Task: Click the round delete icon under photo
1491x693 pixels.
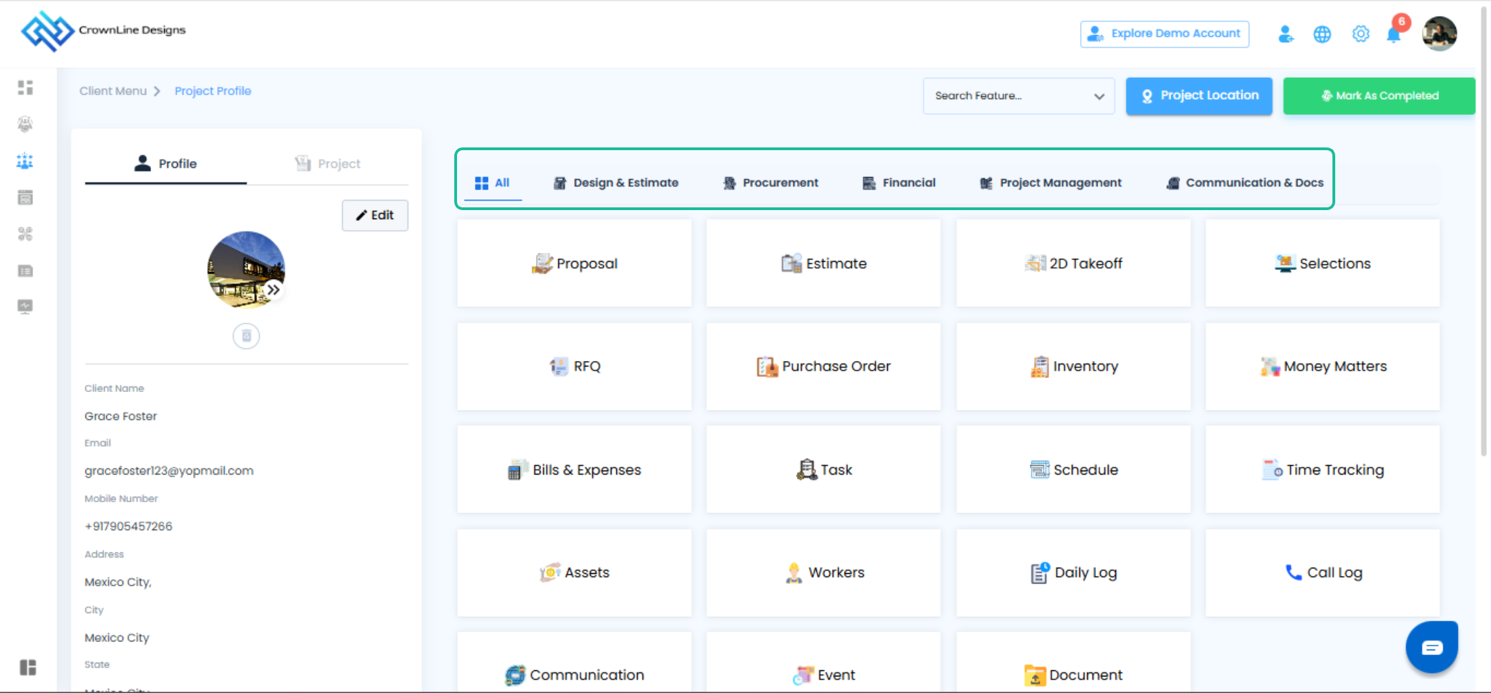Action: [x=246, y=336]
